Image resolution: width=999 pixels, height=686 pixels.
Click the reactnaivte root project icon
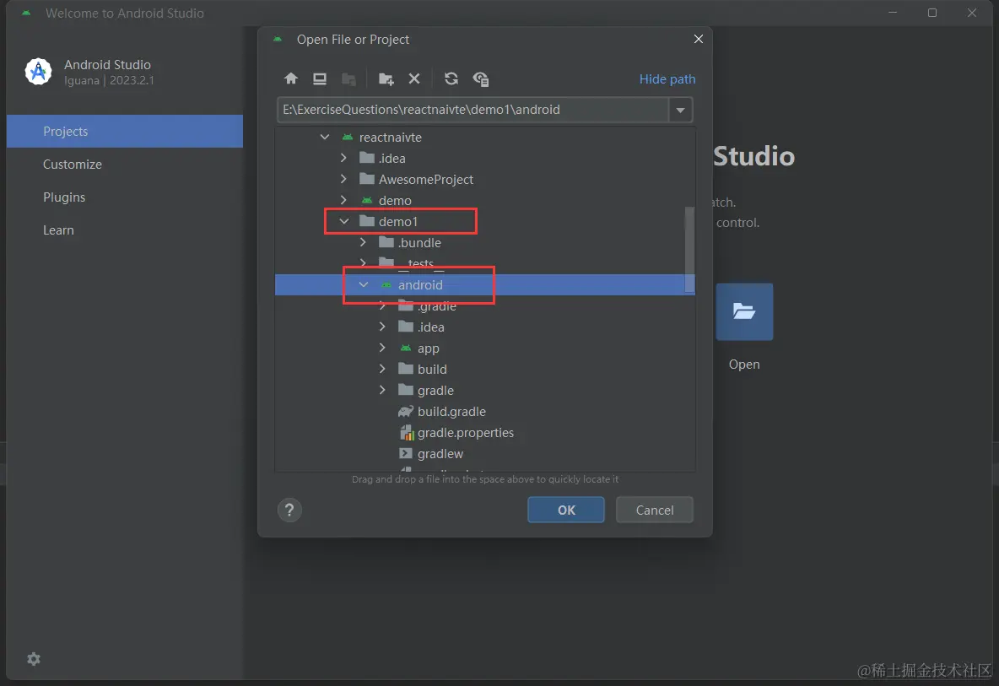click(x=348, y=137)
